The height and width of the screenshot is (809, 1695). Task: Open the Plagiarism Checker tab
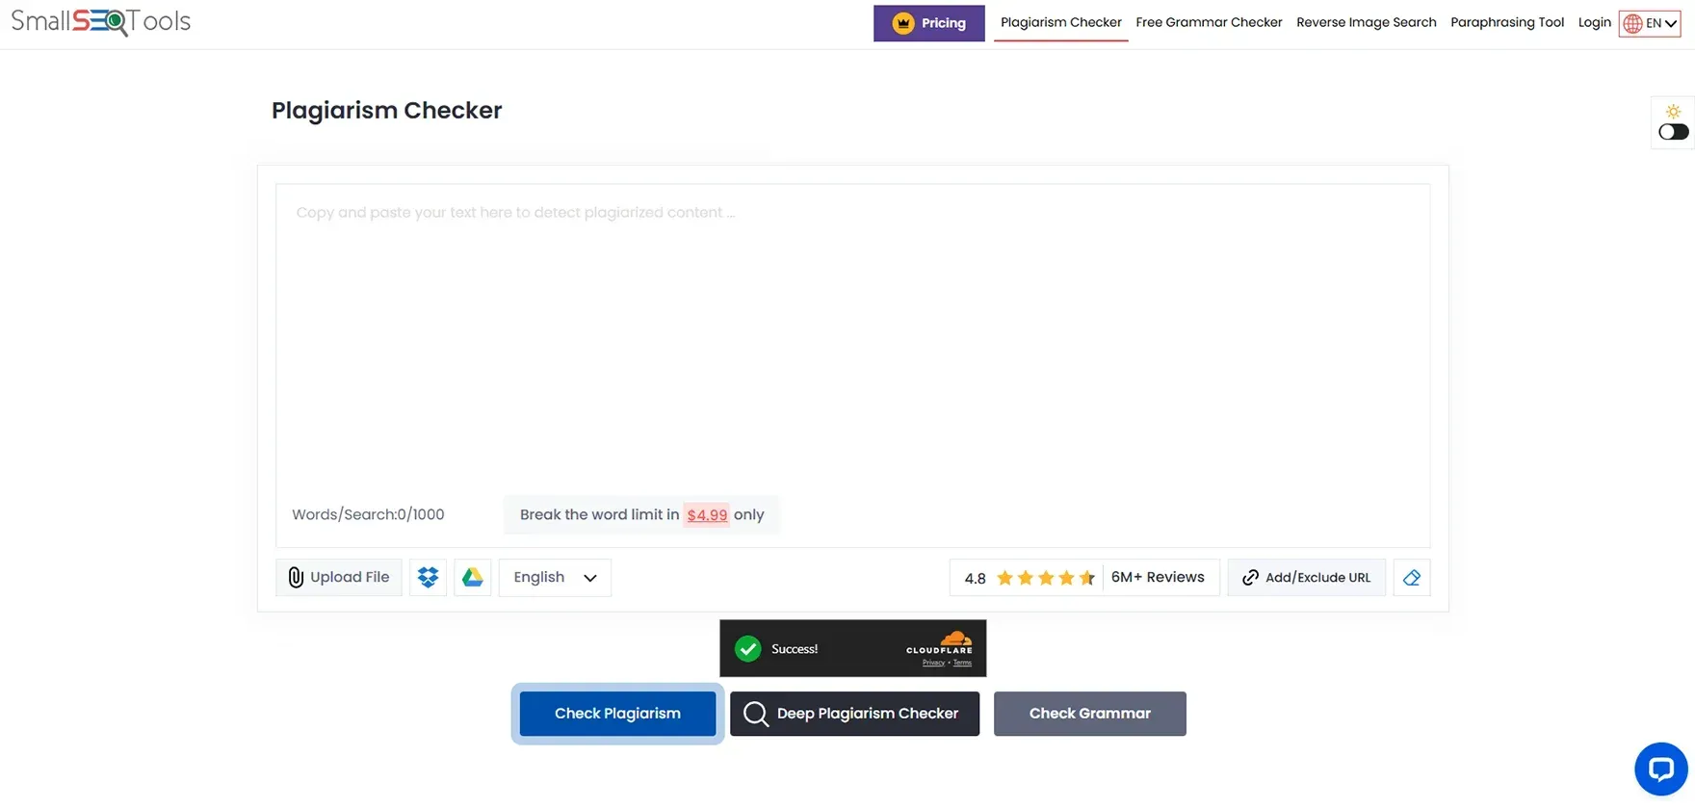1060,22
